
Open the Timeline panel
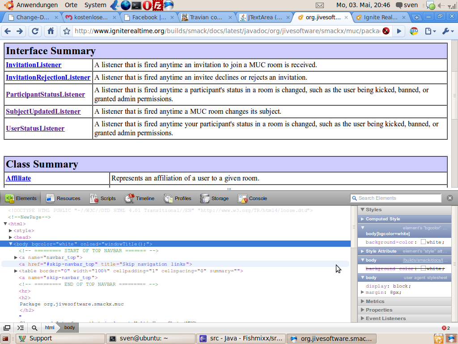[139, 198]
